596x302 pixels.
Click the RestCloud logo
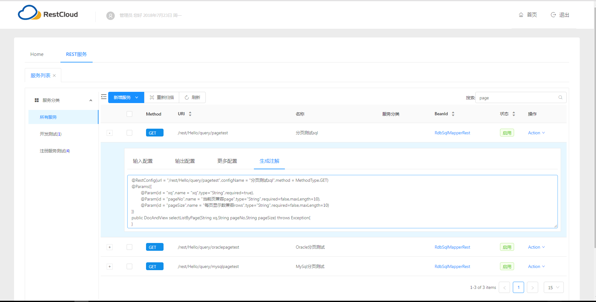[x=48, y=13]
